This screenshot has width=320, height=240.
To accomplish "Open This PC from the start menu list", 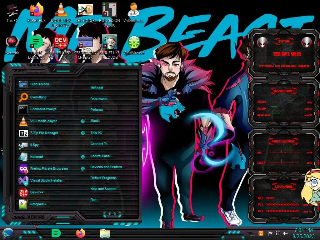I will [x=96, y=133].
